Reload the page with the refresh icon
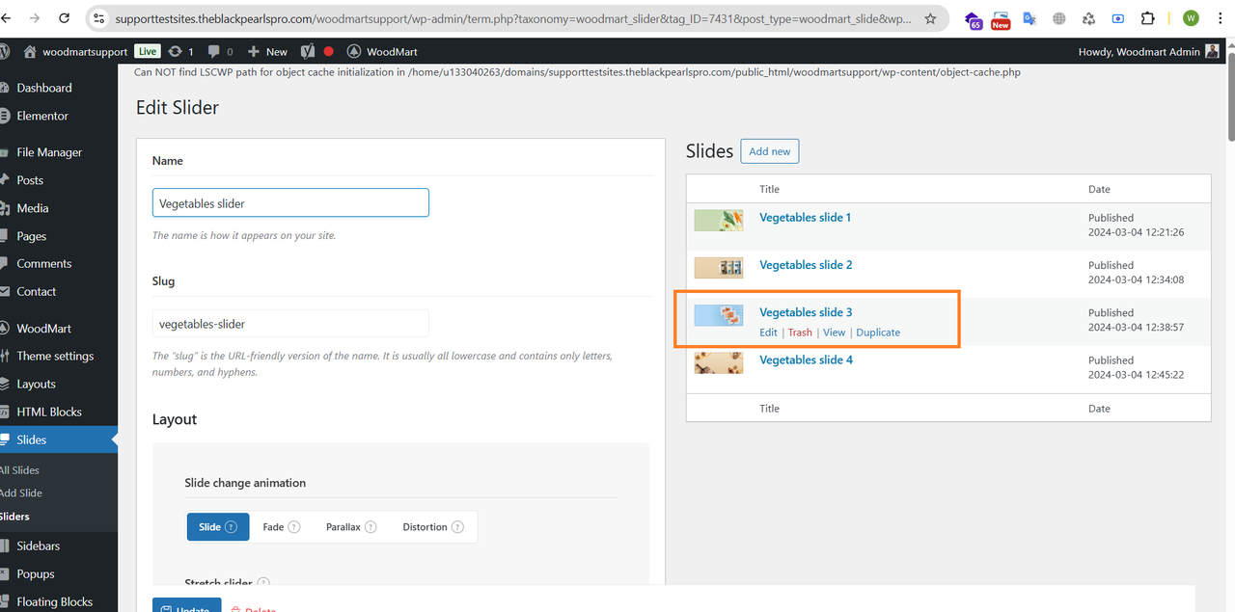Viewport: 1235px width, 612px height. (65, 18)
